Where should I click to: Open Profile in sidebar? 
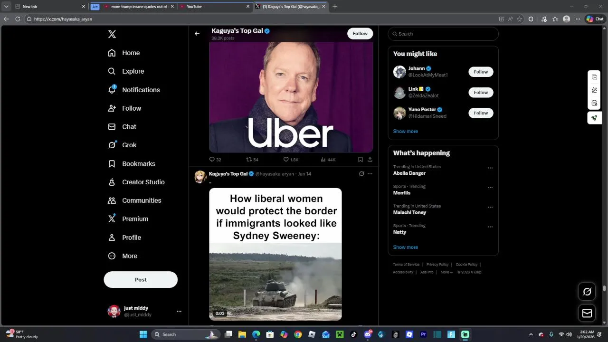pyautogui.click(x=124, y=237)
